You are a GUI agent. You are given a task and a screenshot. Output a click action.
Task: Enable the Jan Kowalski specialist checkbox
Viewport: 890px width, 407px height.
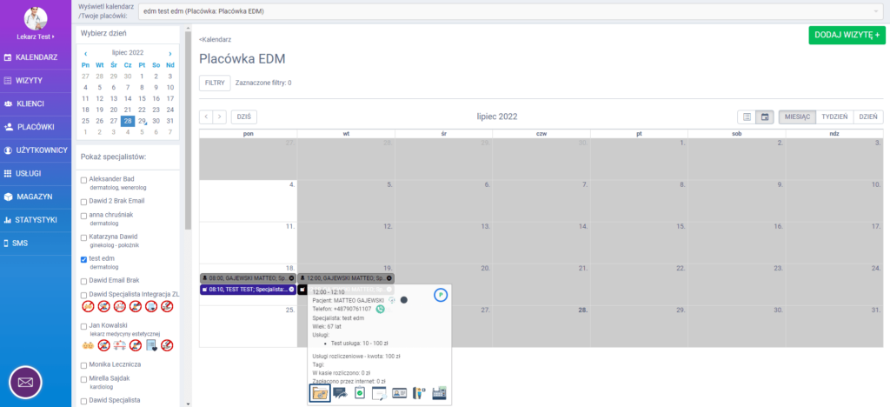(83, 326)
